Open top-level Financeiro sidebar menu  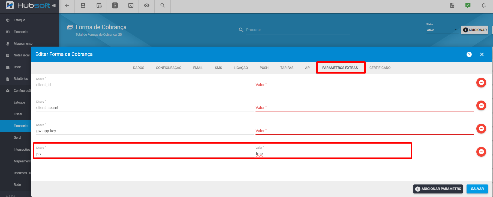point(21,32)
